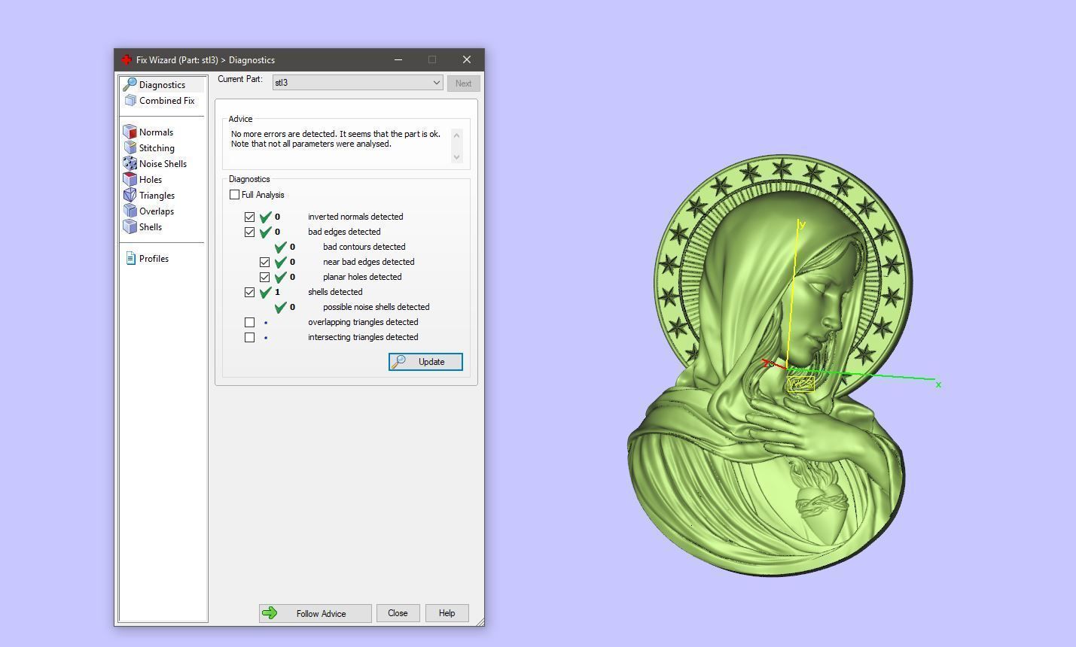Click the Follow Advice button
The height and width of the screenshot is (647, 1076).
click(315, 613)
